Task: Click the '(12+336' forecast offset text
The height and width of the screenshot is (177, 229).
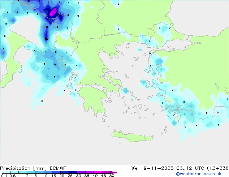Action: 218,168
